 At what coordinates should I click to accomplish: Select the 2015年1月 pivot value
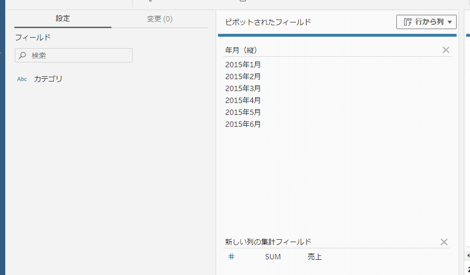coord(243,64)
